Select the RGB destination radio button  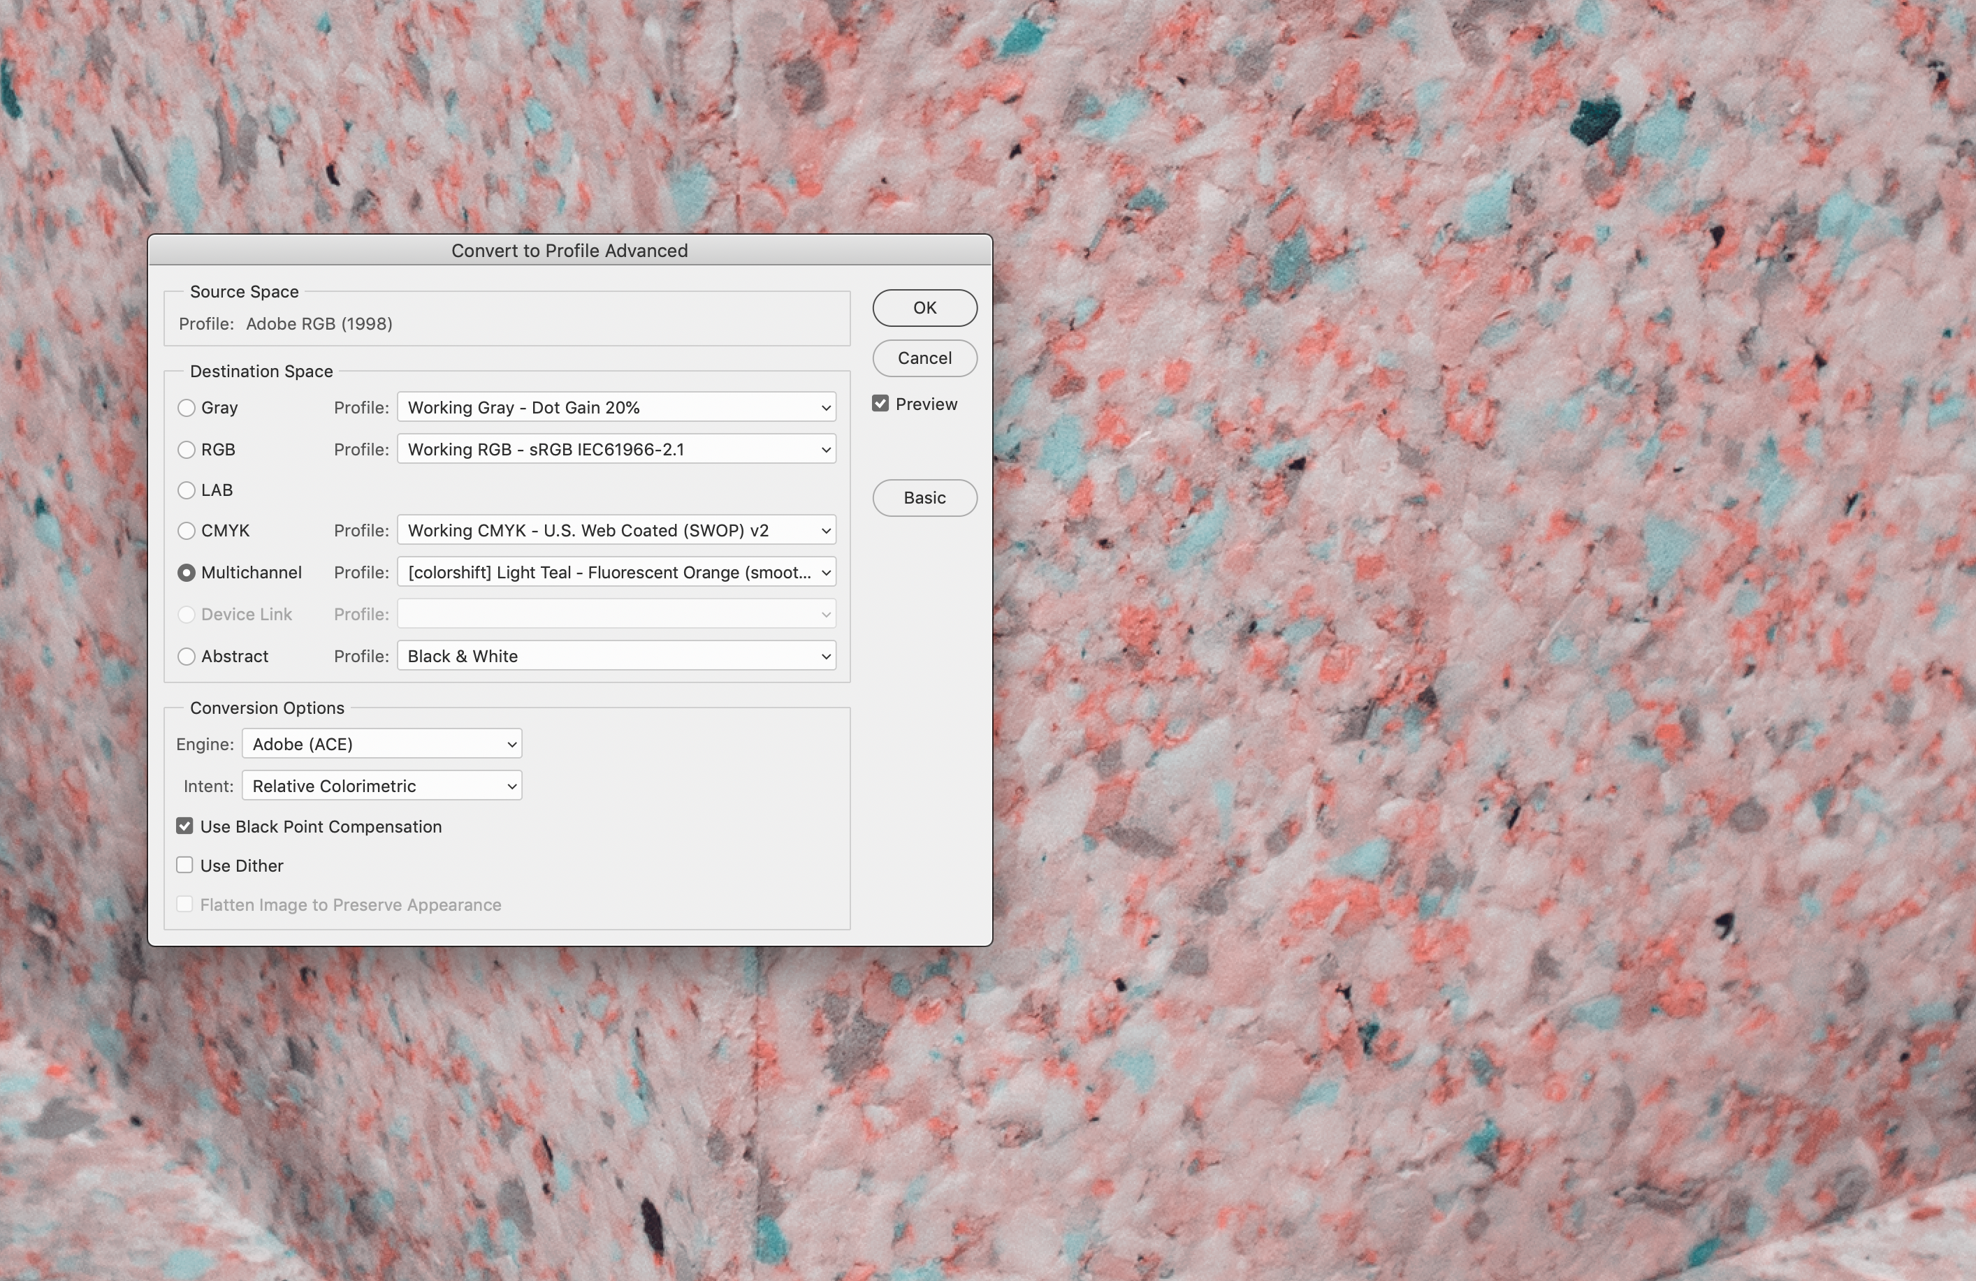coord(187,449)
